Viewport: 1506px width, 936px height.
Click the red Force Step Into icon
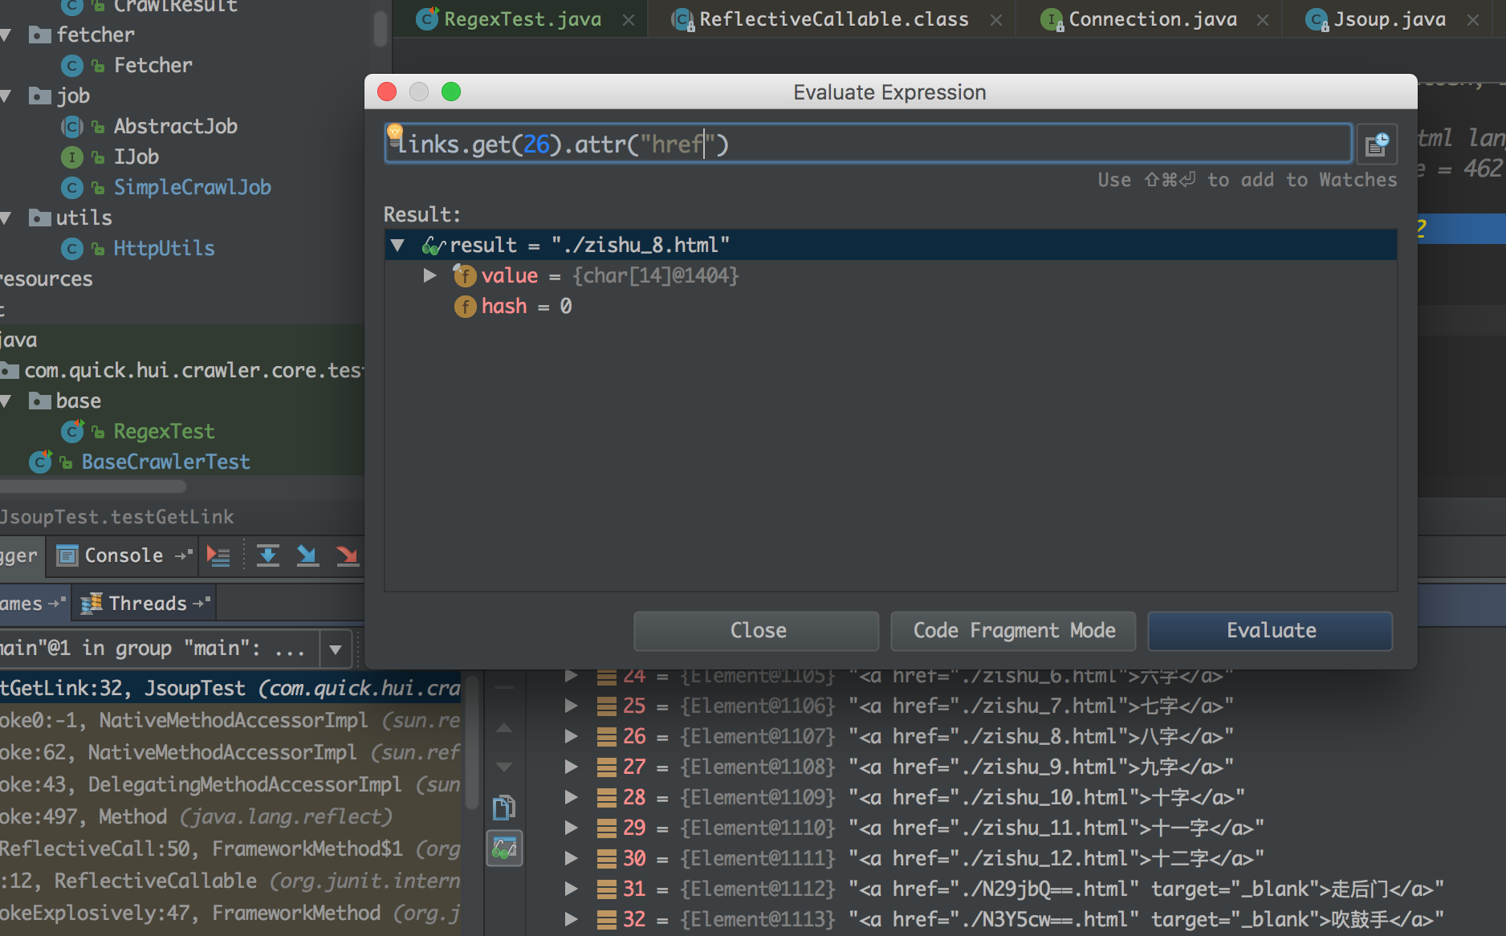(347, 555)
